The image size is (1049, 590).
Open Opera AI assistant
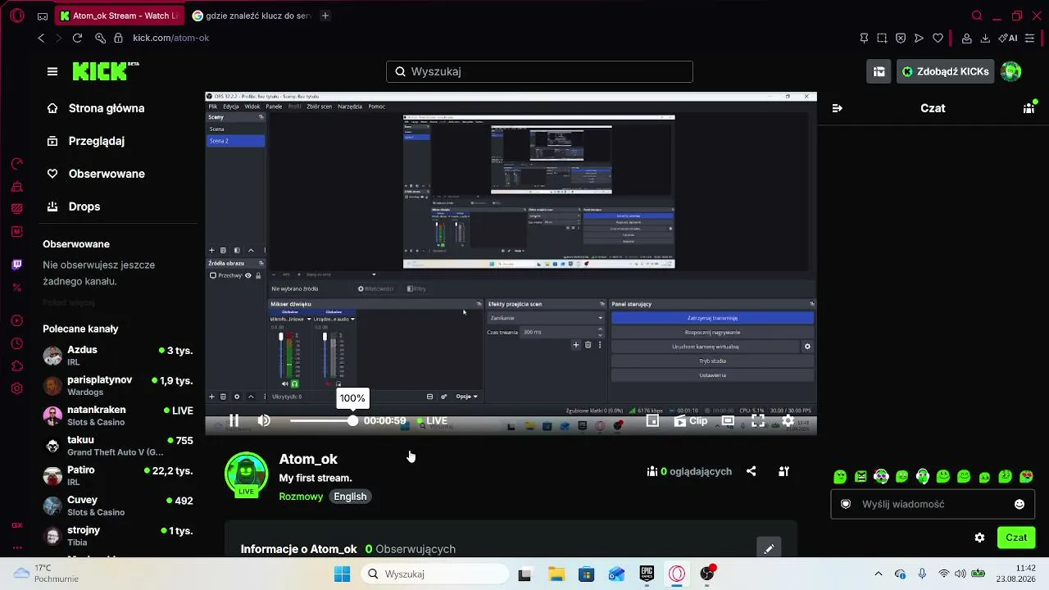[x=1008, y=38]
